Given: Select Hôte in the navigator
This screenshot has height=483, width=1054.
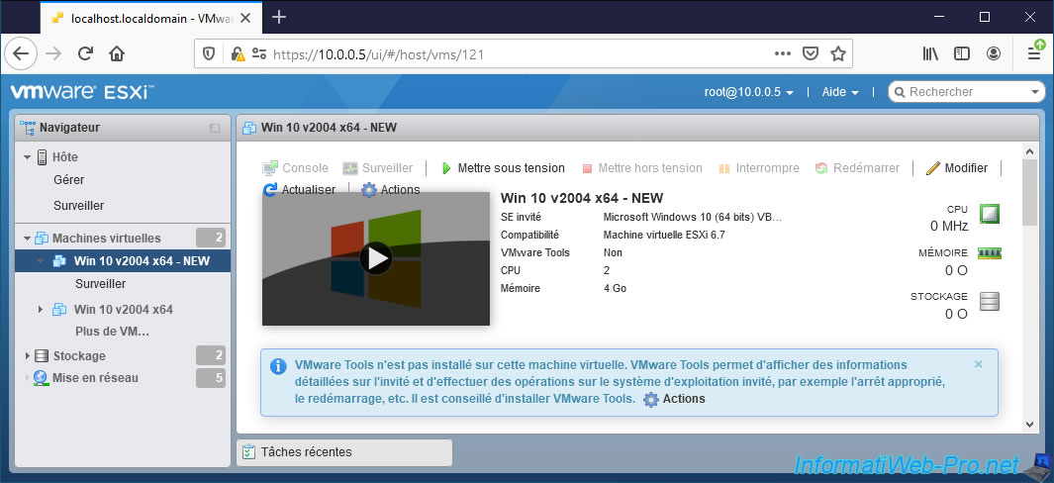Looking at the screenshot, I should pyautogui.click(x=65, y=157).
